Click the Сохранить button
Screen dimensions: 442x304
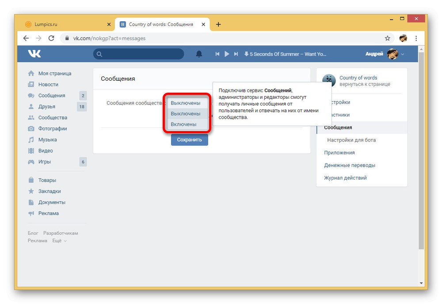click(190, 139)
